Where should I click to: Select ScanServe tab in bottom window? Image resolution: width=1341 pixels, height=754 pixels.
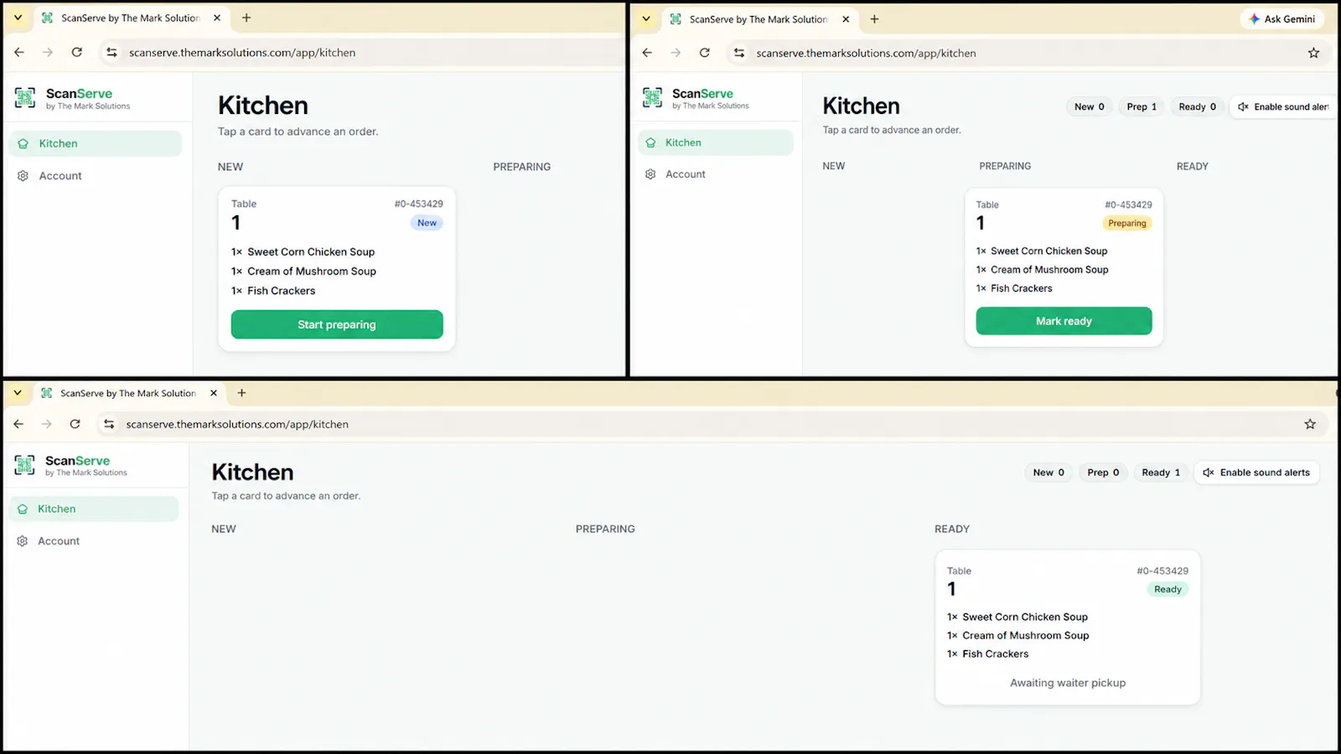(x=129, y=393)
